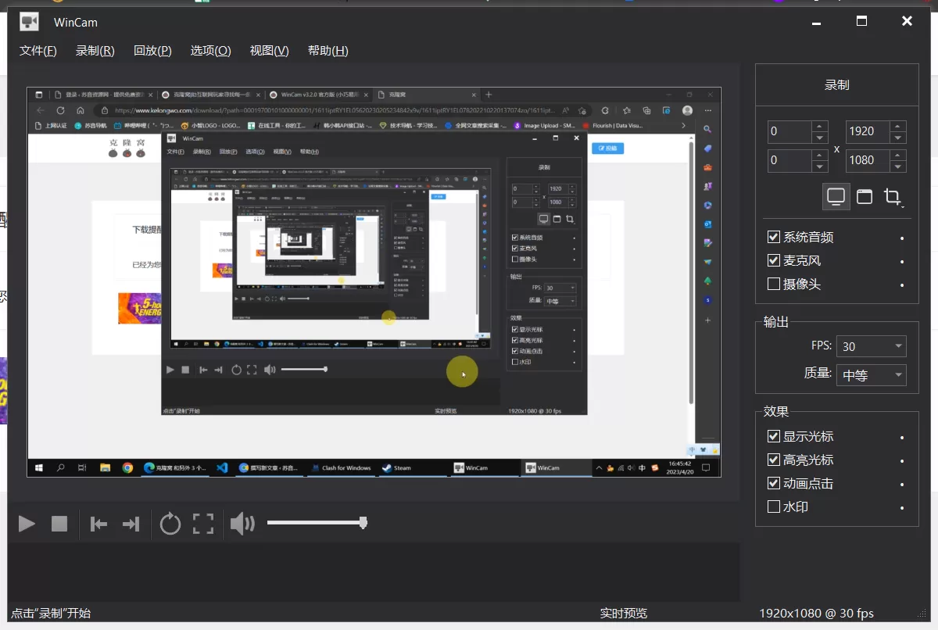Open fullscreen preview via expand icon

click(x=202, y=524)
